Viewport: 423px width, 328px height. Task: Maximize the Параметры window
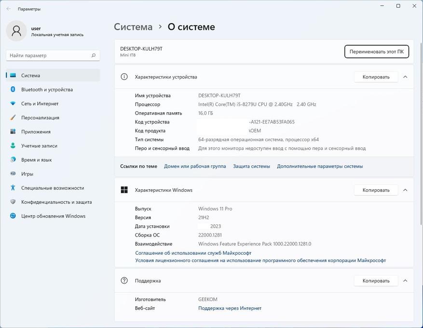pos(398,6)
